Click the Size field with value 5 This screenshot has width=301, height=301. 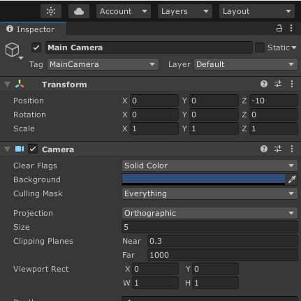click(x=210, y=227)
